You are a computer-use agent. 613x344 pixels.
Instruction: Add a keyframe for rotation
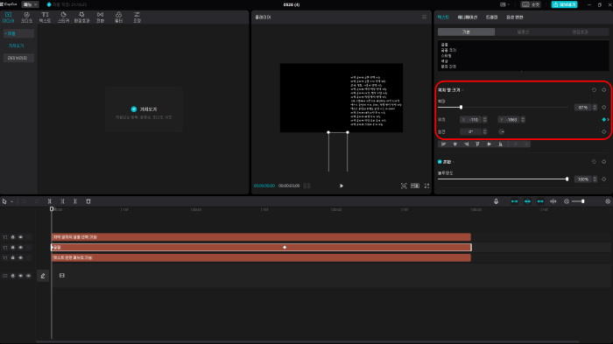tap(604, 132)
